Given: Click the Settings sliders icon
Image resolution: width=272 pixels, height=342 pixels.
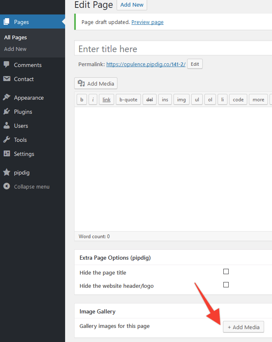Looking at the screenshot, I should [7, 153].
